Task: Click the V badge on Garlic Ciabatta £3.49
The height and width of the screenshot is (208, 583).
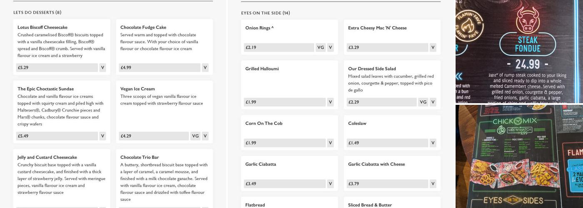Action: tap(331, 183)
